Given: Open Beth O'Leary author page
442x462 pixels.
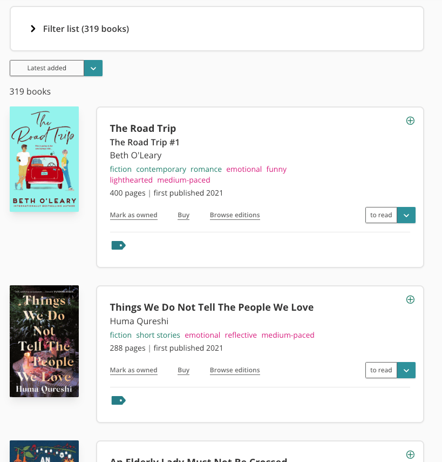Looking at the screenshot, I should (x=135, y=155).
